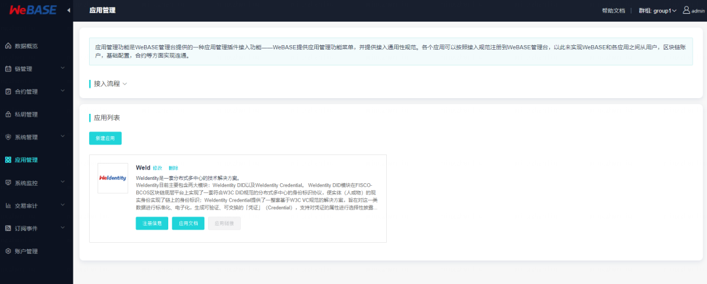707x284 pixels.
Task: Click the WeId application title
Action: point(143,168)
